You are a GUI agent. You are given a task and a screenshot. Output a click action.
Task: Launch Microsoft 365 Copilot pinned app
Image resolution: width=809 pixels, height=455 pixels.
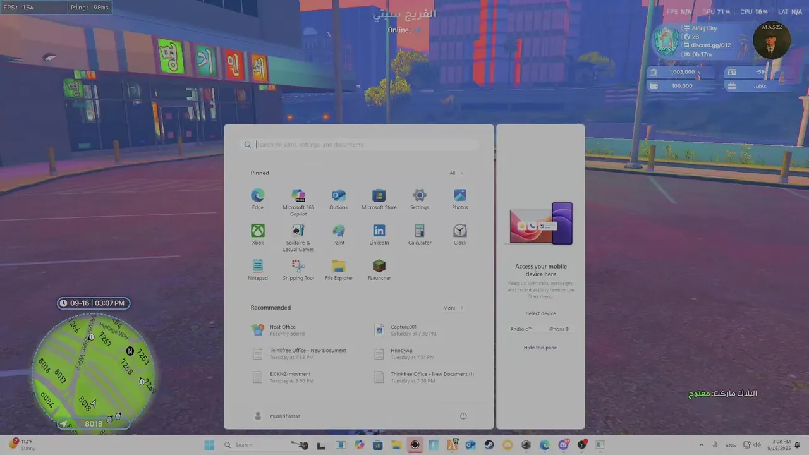[x=298, y=202]
